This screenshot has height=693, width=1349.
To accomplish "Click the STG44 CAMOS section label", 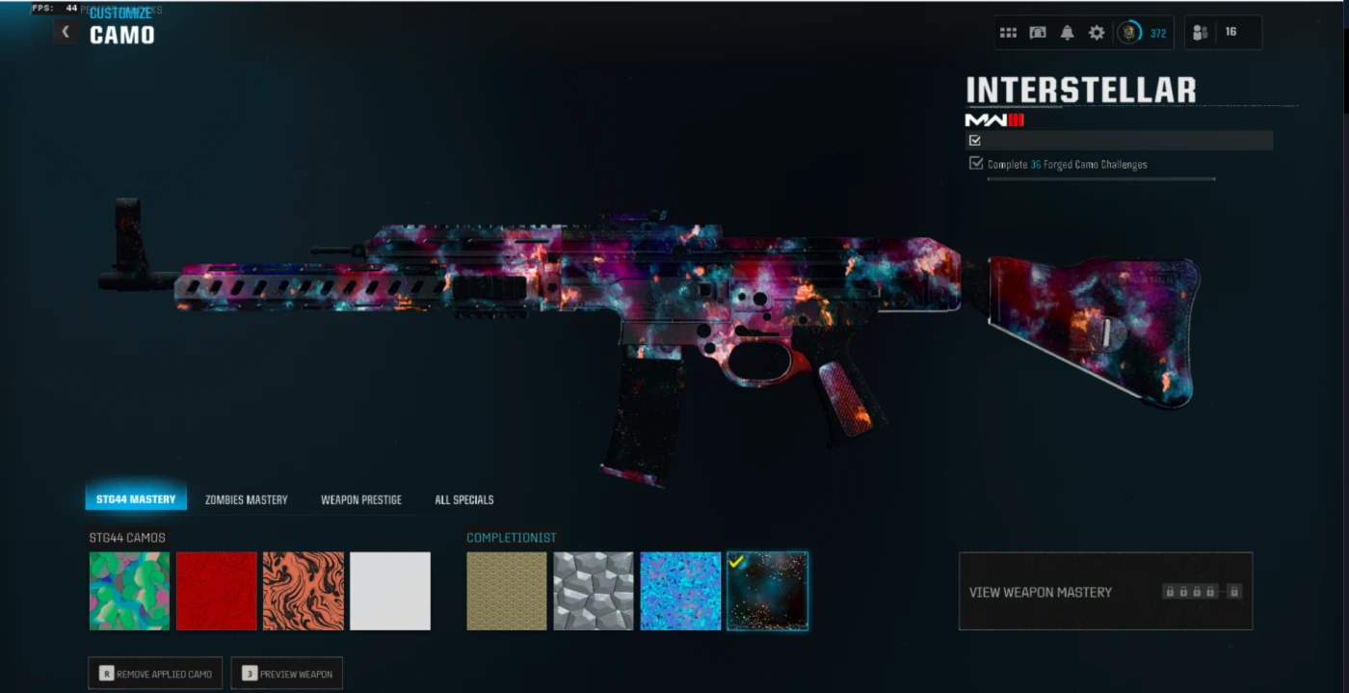I will pos(127,538).
